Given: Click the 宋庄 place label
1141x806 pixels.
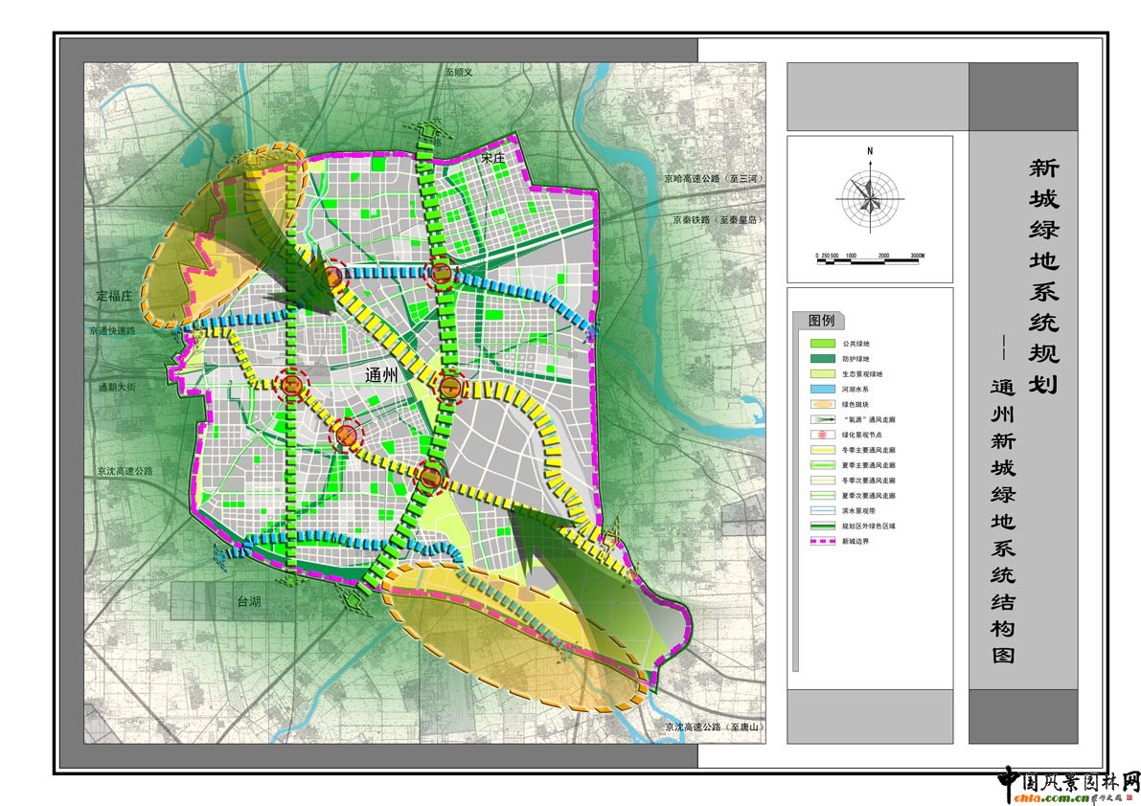Looking at the screenshot, I should [x=492, y=157].
